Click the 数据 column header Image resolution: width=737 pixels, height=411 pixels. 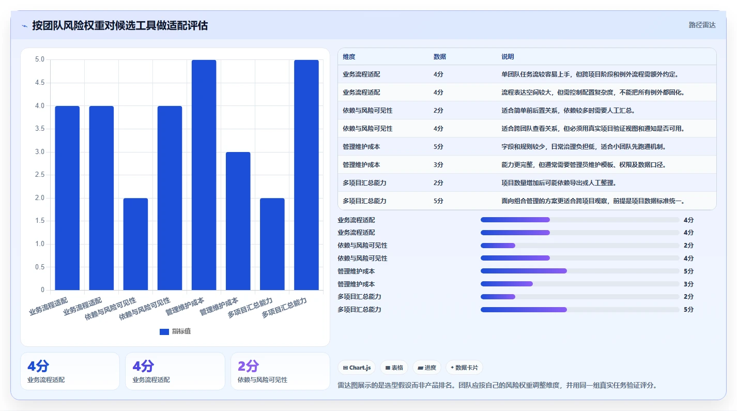[440, 57]
